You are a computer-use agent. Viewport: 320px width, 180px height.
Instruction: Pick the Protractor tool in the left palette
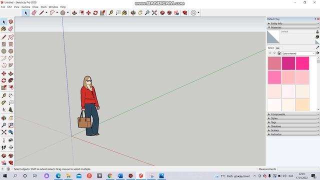(3, 102)
